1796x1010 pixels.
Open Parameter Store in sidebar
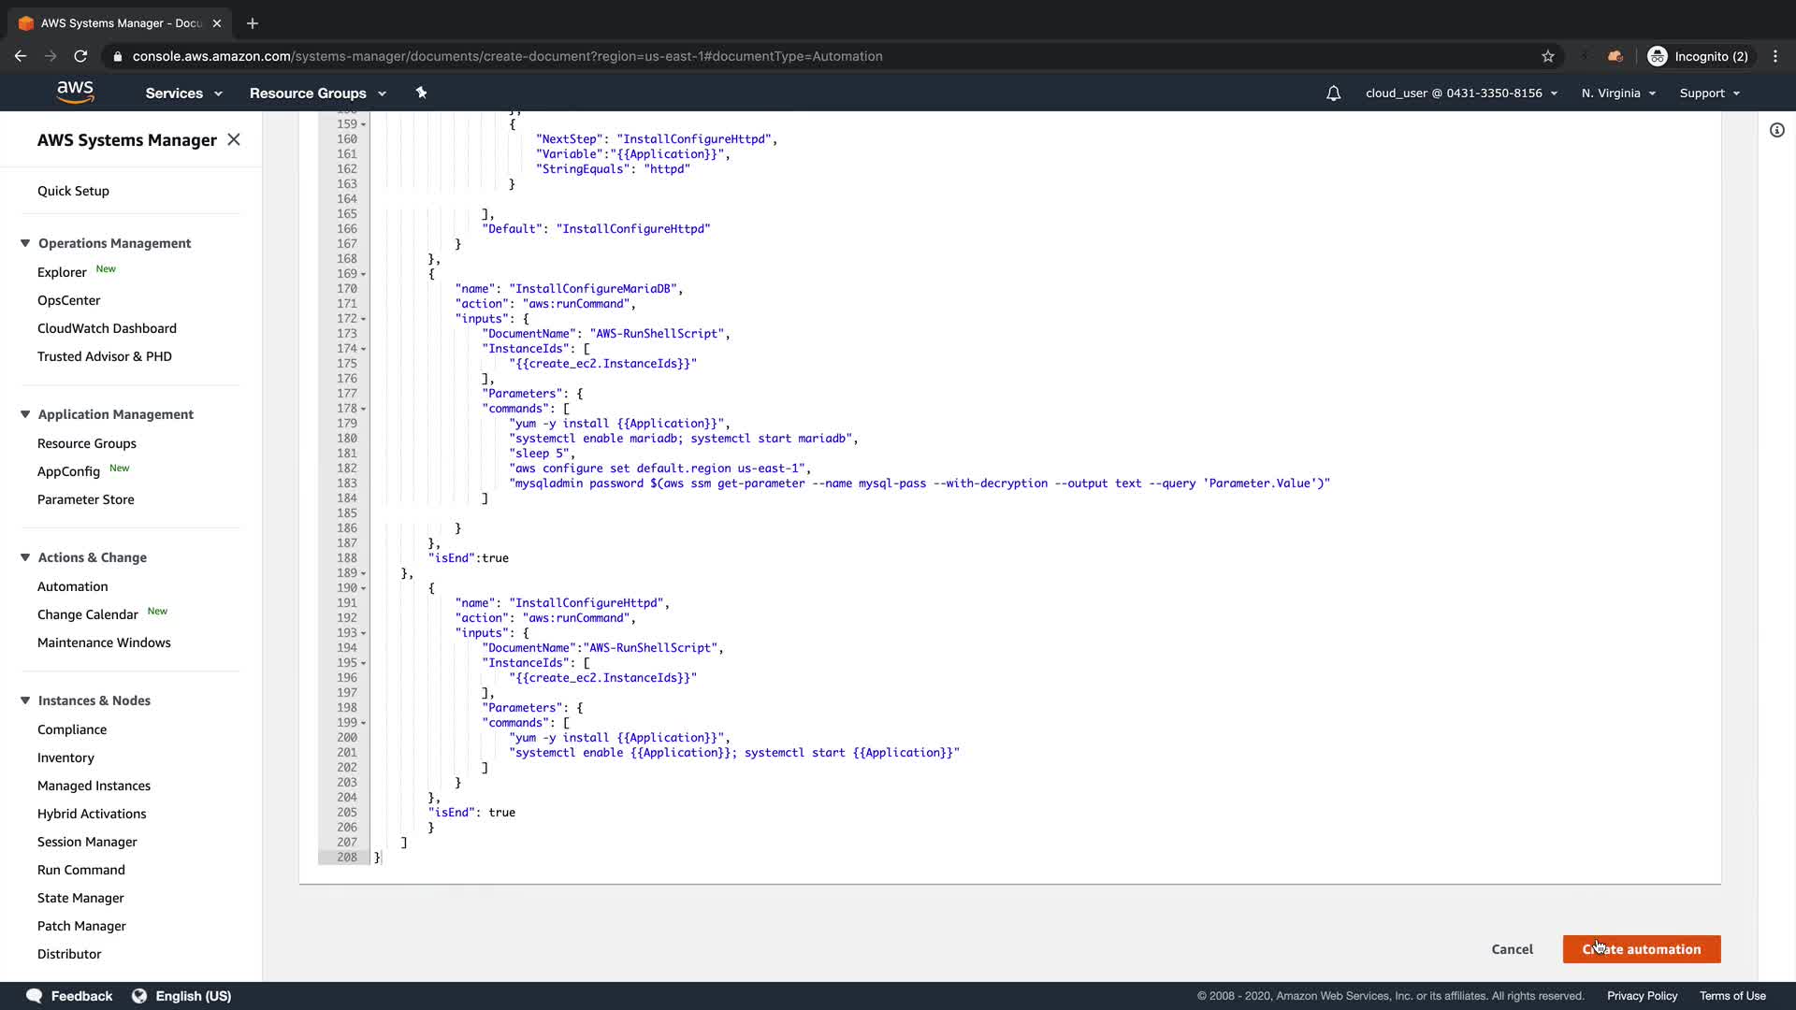[x=85, y=499]
